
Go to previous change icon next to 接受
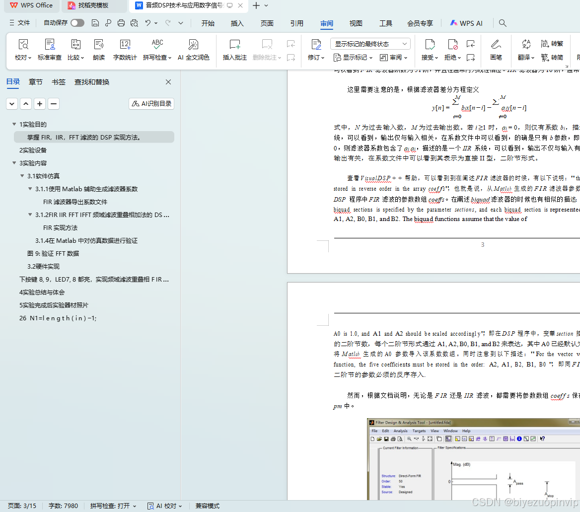point(471,44)
